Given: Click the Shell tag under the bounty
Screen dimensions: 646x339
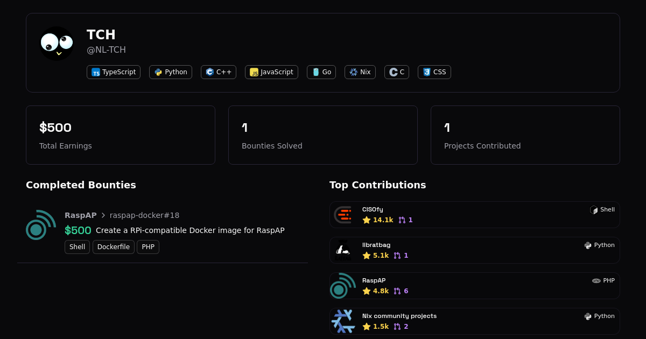Looking at the screenshot, I should [77, 247].
